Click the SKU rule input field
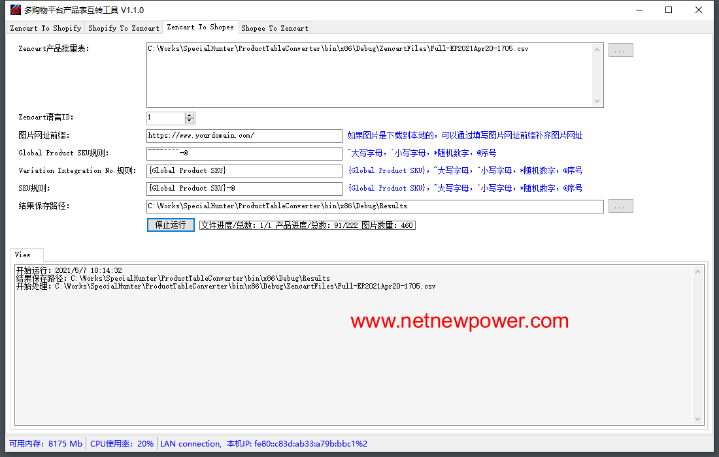The height and width of the screenshot is (457, 719). click(x=244, y=189)
